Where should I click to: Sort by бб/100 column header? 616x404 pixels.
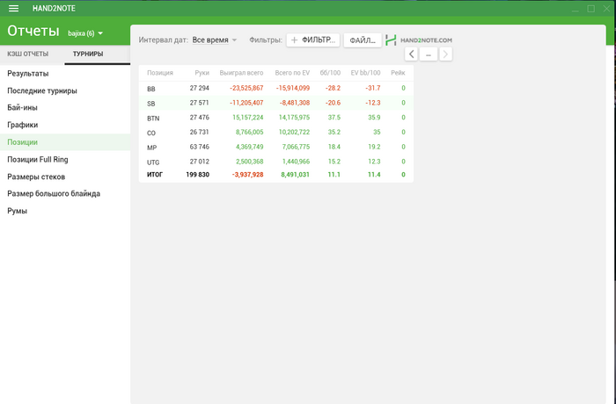tap(330, 73)
